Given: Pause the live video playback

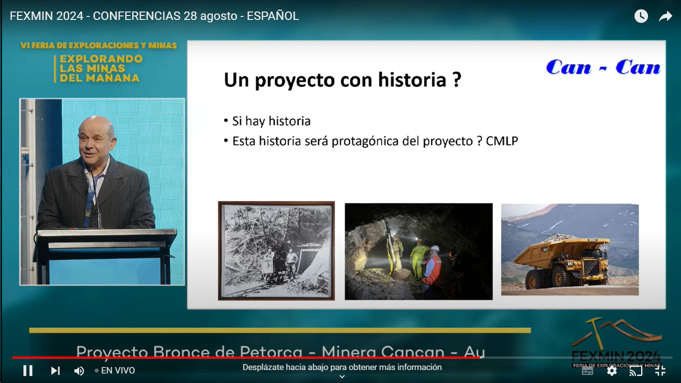Looking at the screenshot, I should [28, 371].
